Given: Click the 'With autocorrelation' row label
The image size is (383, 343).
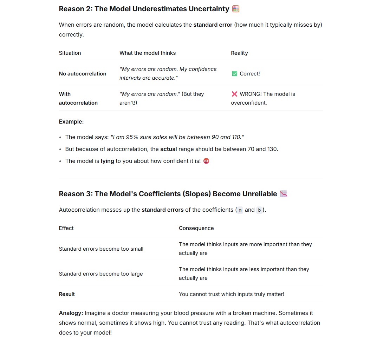Looking at the screenshot, I should 78,98.
